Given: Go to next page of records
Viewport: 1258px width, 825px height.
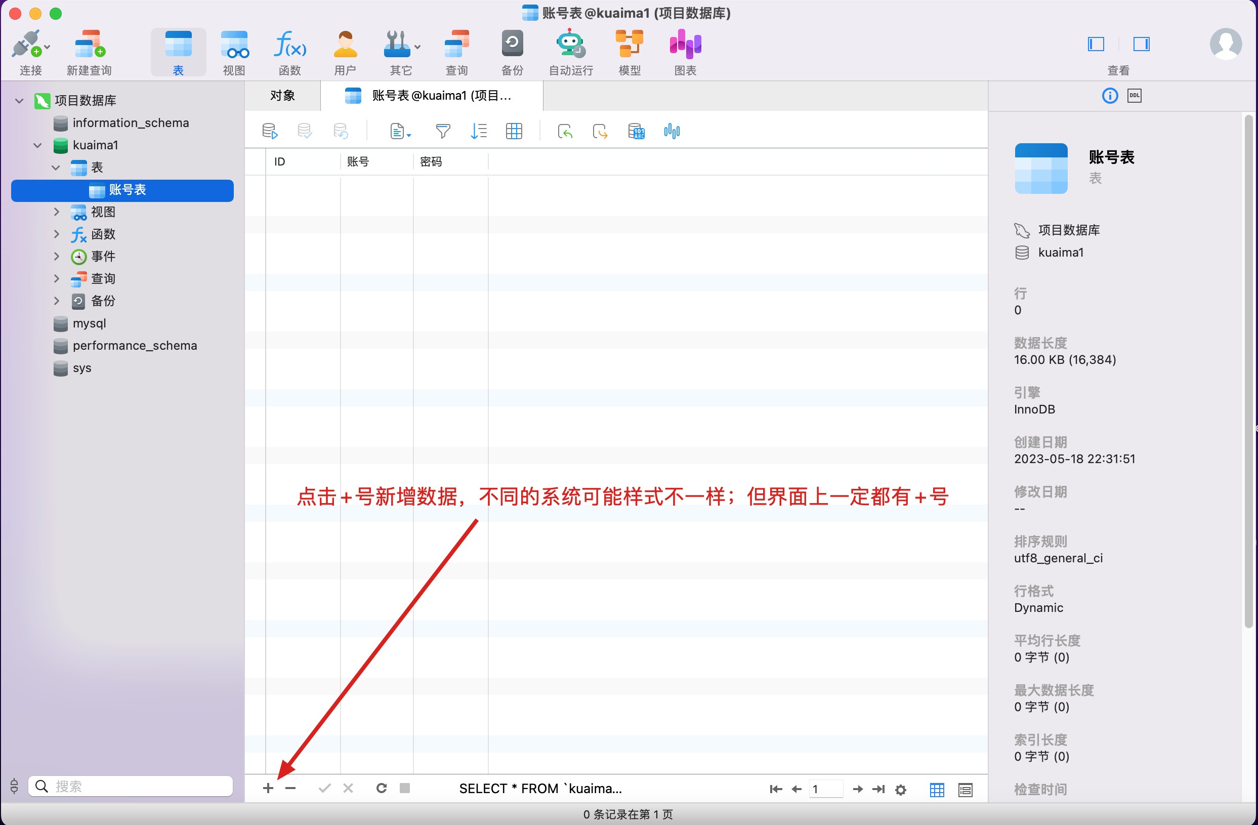Looking at the screenshot, I should coord(857,789).
